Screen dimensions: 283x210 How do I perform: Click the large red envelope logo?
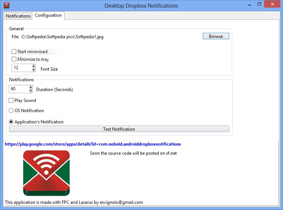click(46, 173)
